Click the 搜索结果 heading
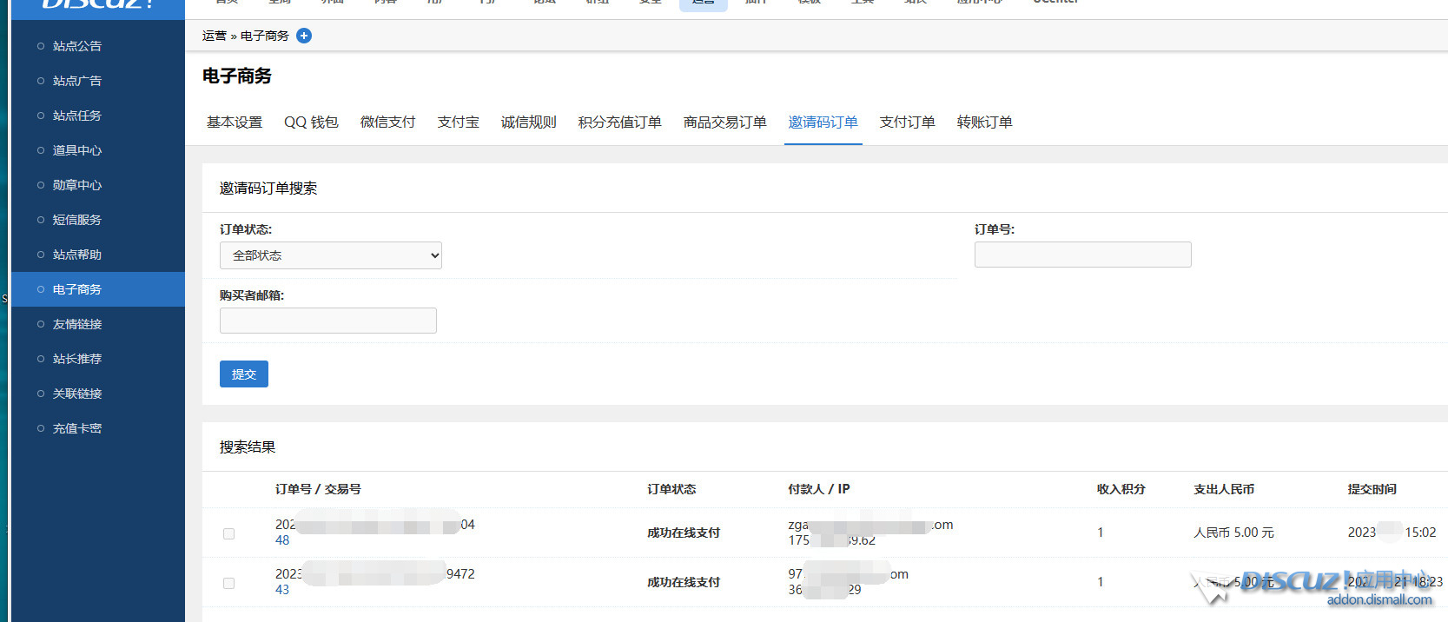Screen dimensions: 1448x622 [248, 447]
